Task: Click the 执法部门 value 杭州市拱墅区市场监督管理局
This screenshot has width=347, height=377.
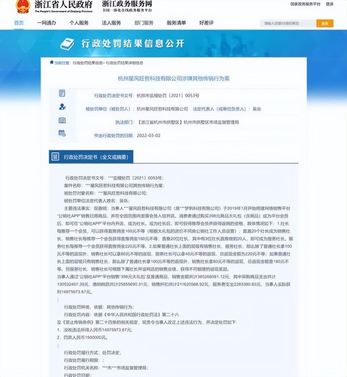Action: pos(212,122)
